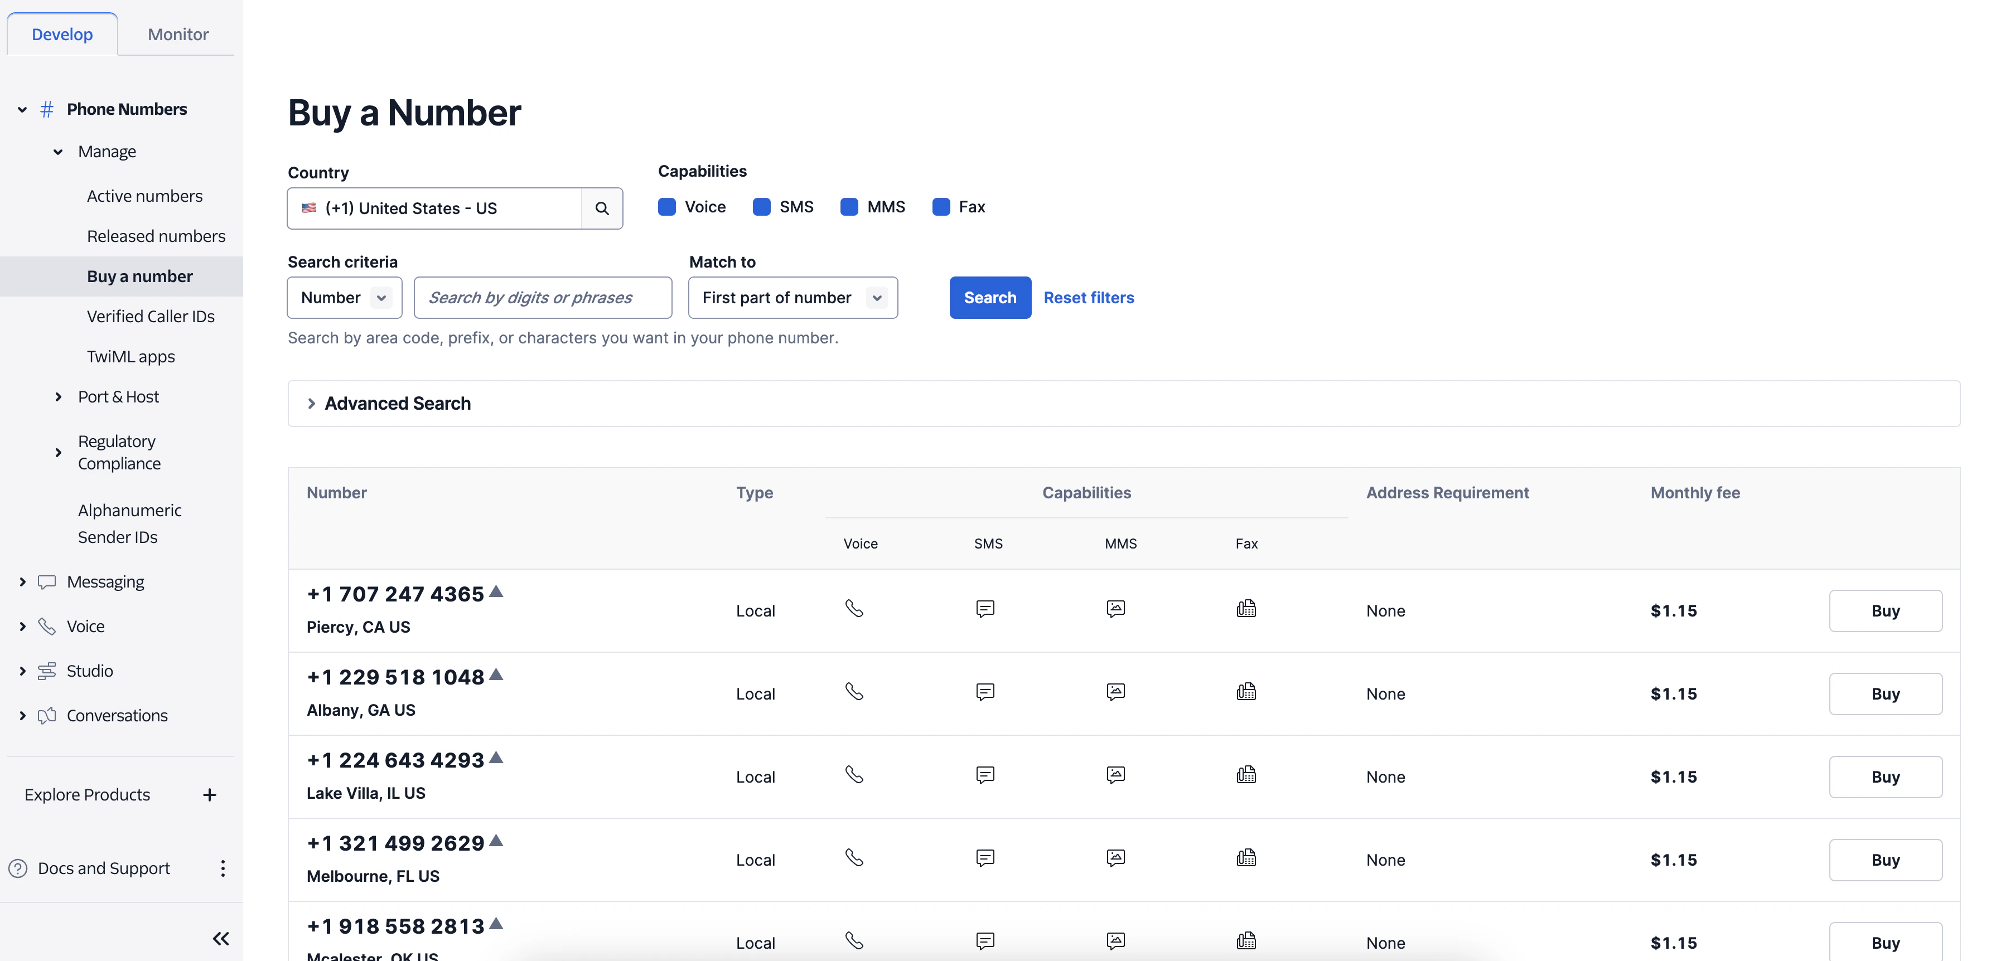The height and width of the screenshot is (961, 1991).
Task: Click the SMS icon in the Piercy, CA row
Action: [985, 609]
